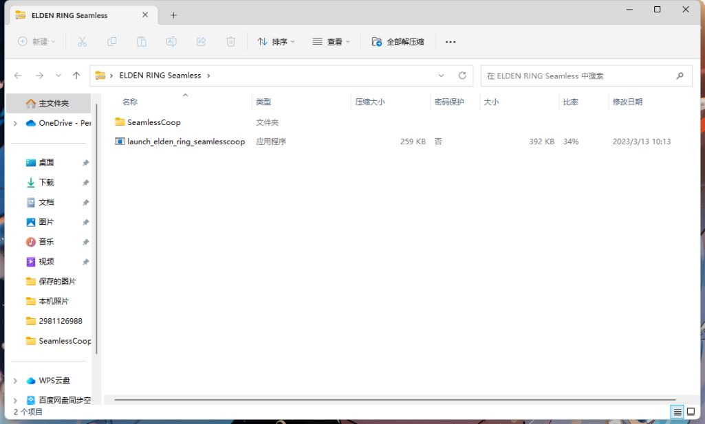Image resolution: width=705 pixels, height=424 pixels.
Task: Switch to details view using status bar icon
Action: point(676,412)
